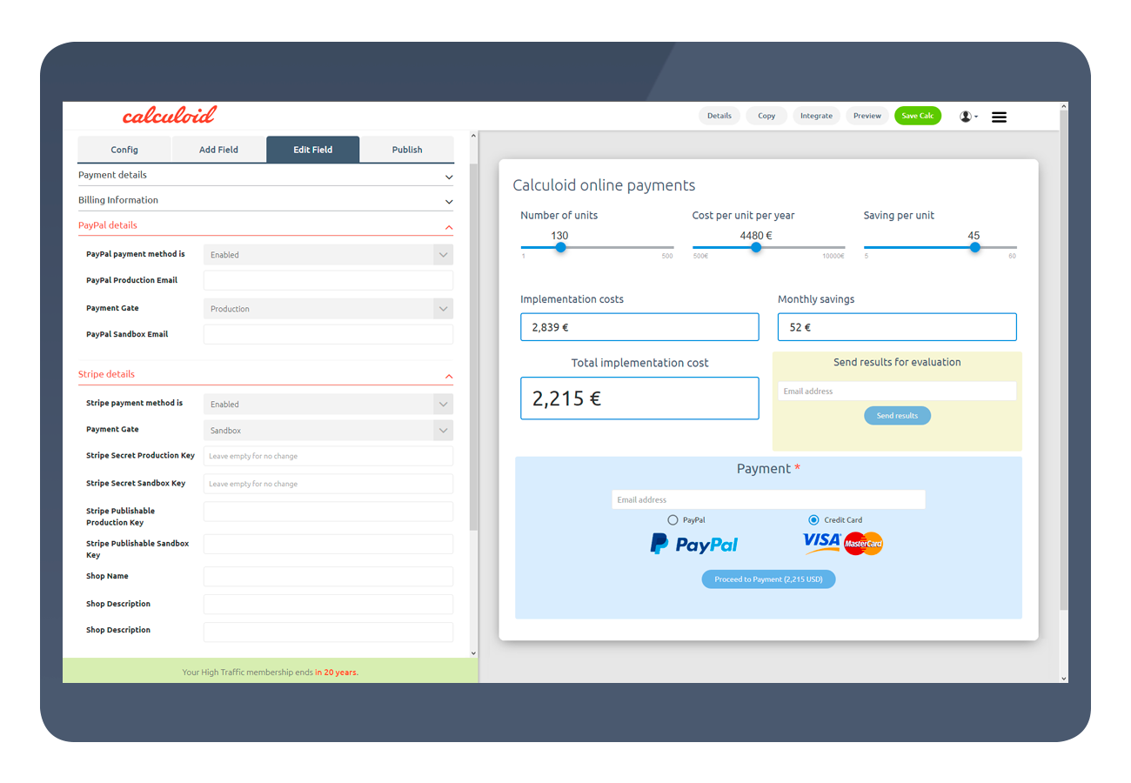Collapse the PayPal details section
The height and width of the screenshot is (783, 1131).
click(265, 226)
